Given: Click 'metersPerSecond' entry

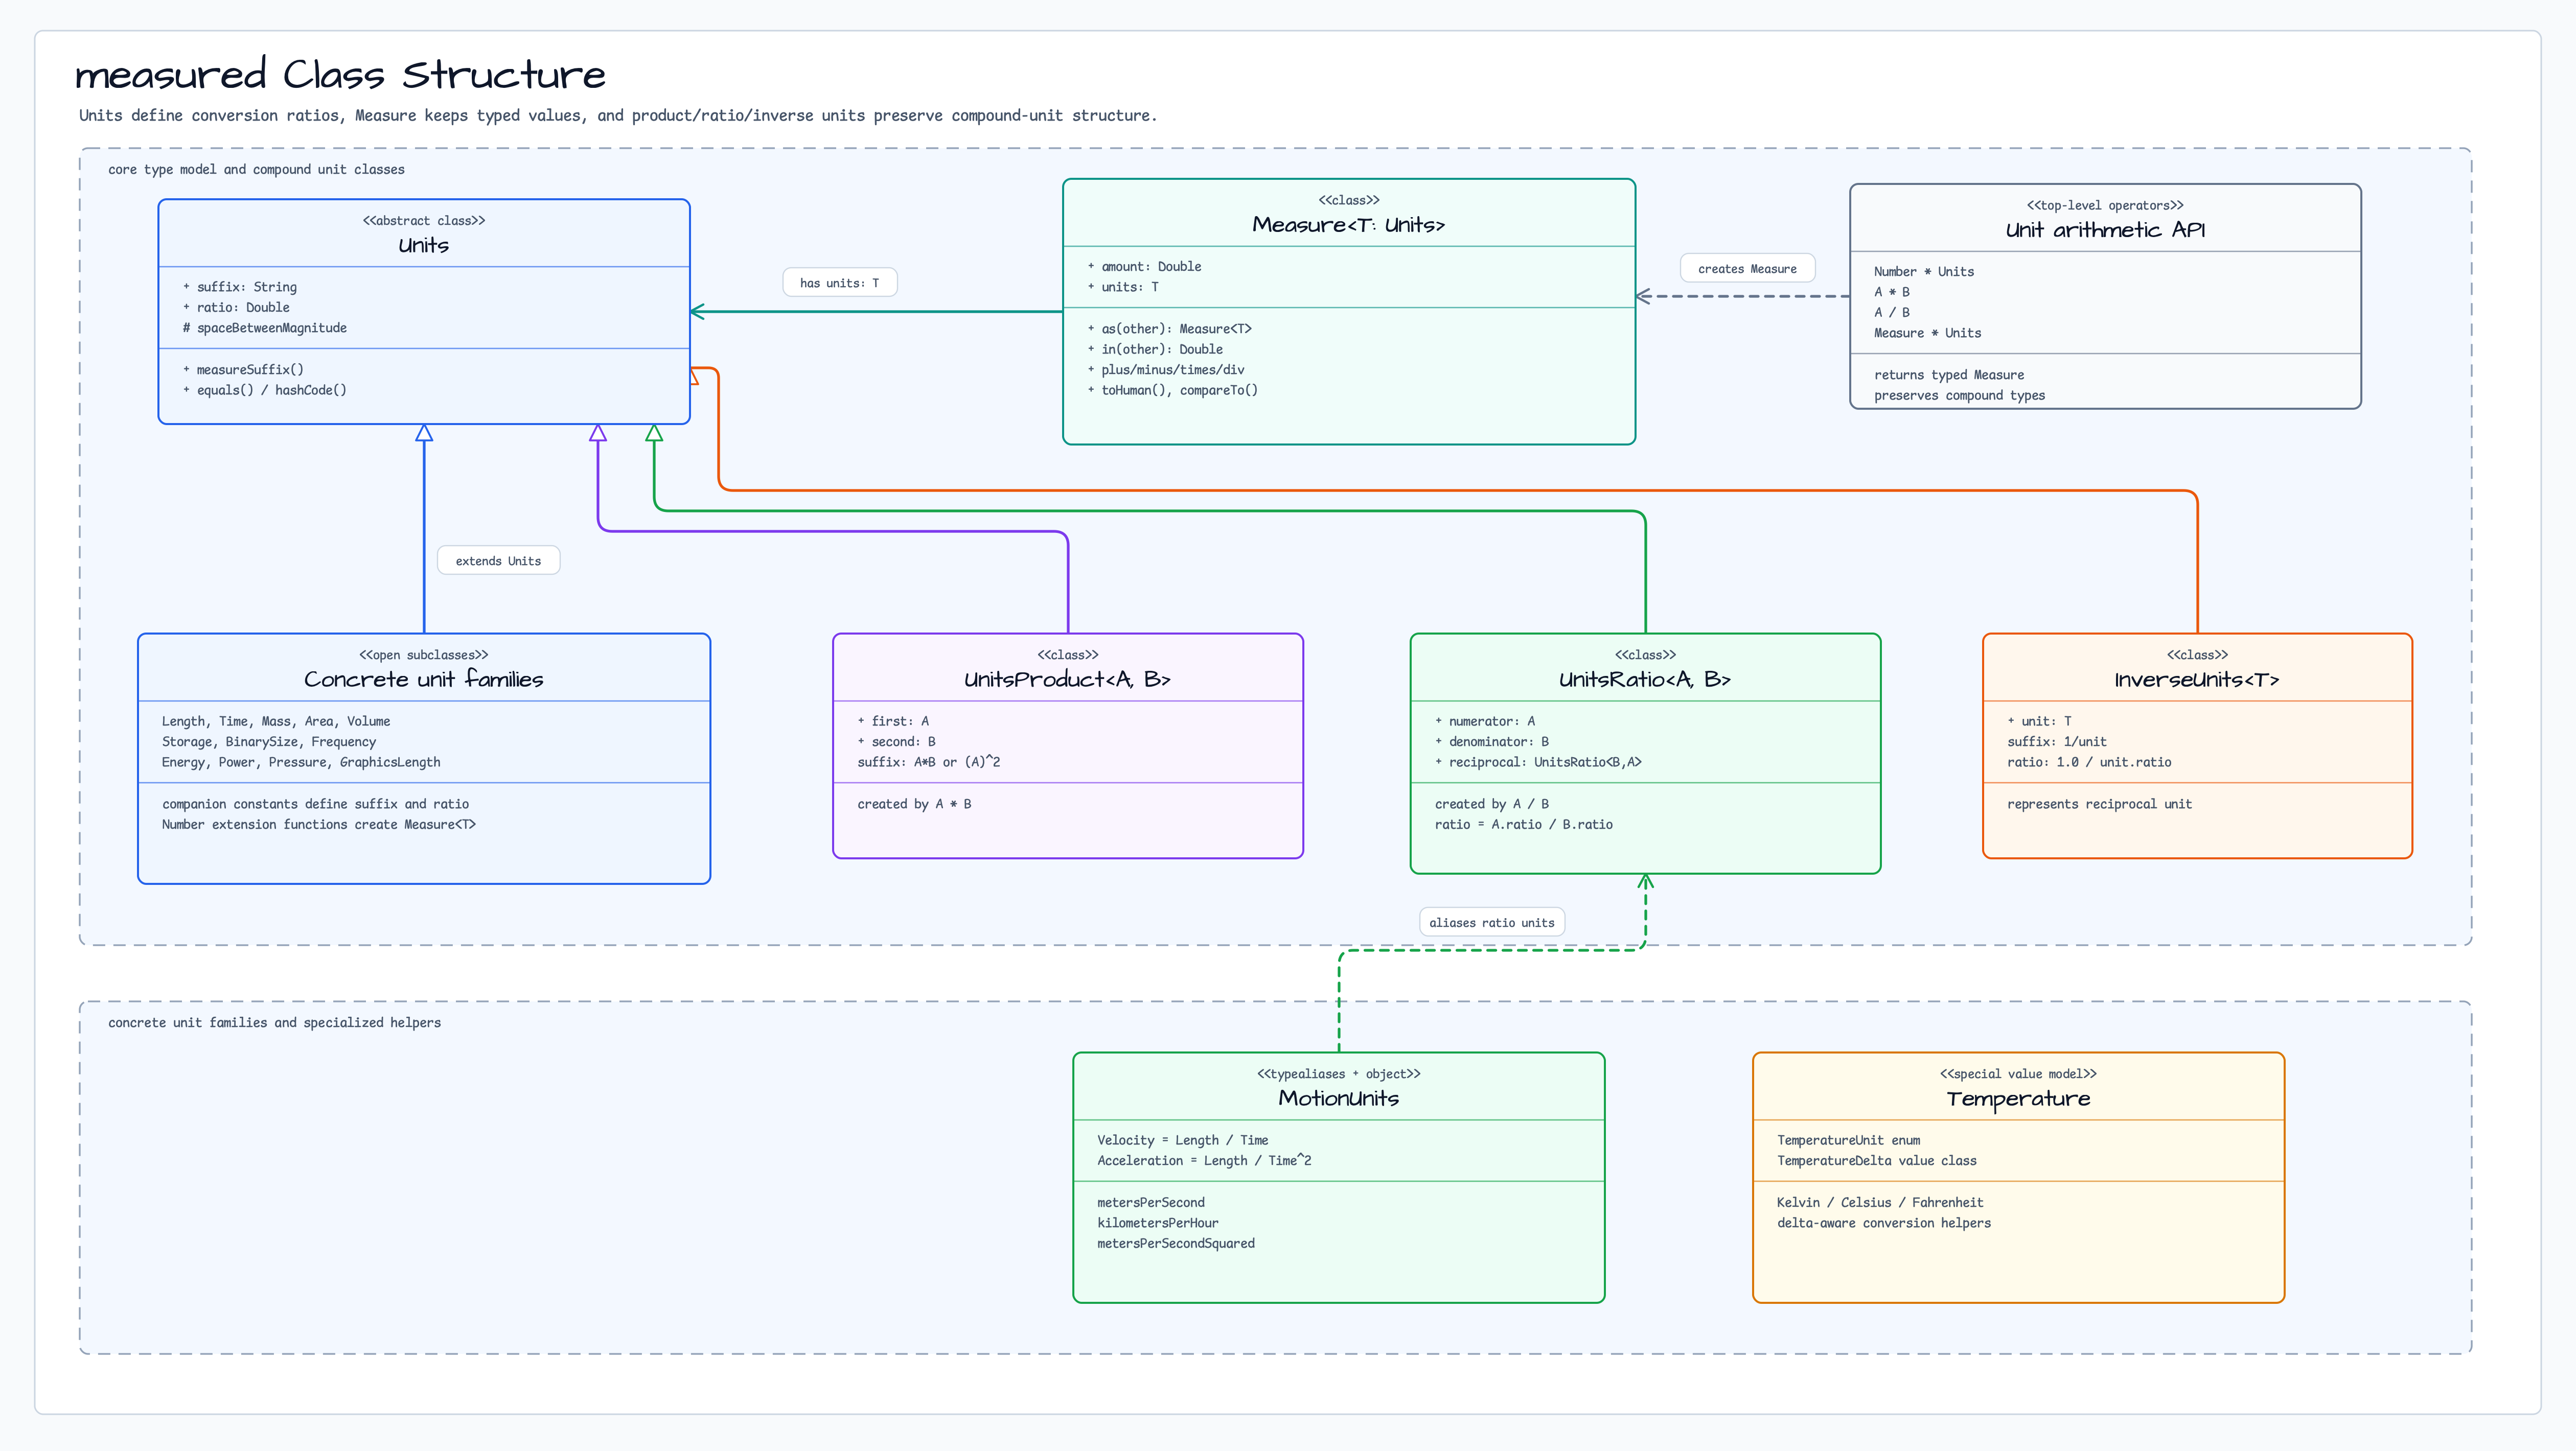Looking at the screenshot, I should click(x=1150, y=1202).
